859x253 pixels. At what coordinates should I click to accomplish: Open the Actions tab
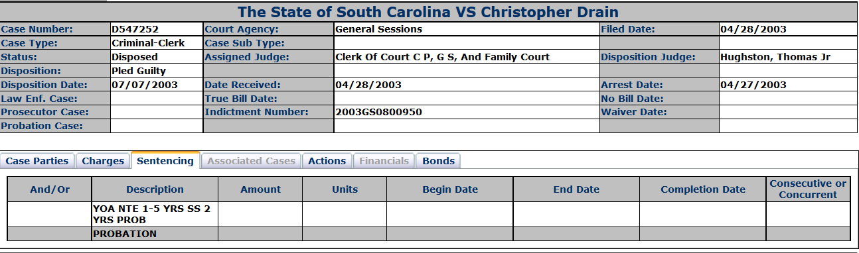tap(327, 161)
